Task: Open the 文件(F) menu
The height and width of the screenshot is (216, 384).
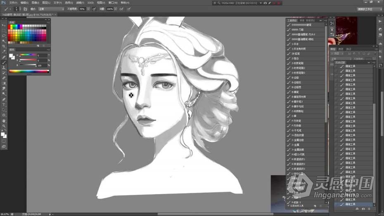Action: [x=13, y=3]
